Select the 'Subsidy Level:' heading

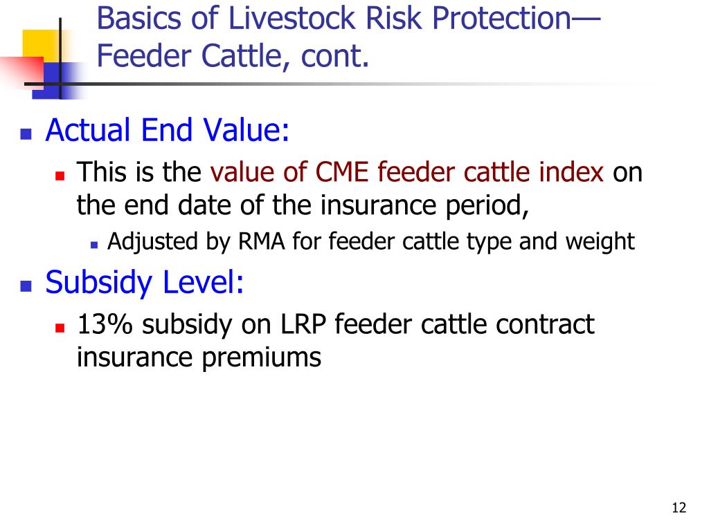tap(145, 283)
